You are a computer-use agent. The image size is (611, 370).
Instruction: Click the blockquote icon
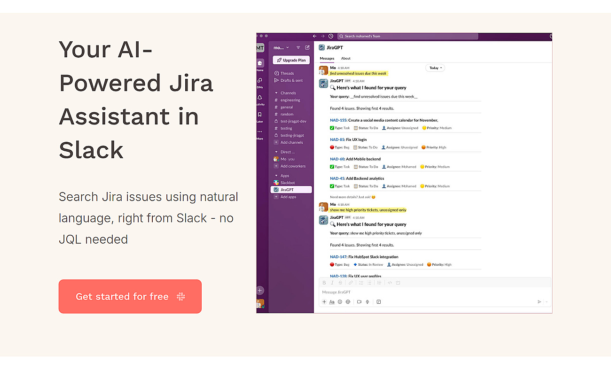click(x=380, y=283)
